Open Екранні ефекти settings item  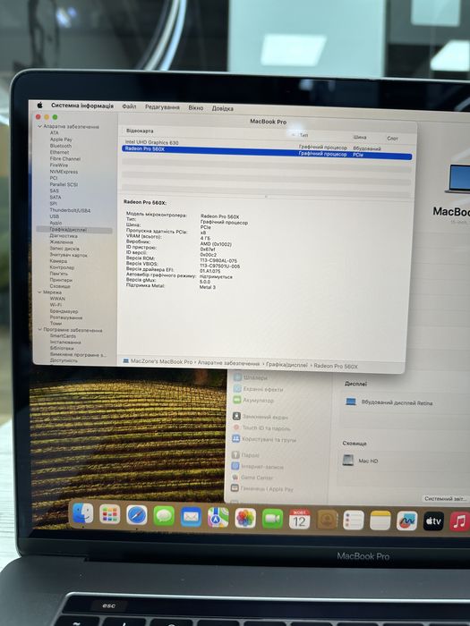[258, 388]
